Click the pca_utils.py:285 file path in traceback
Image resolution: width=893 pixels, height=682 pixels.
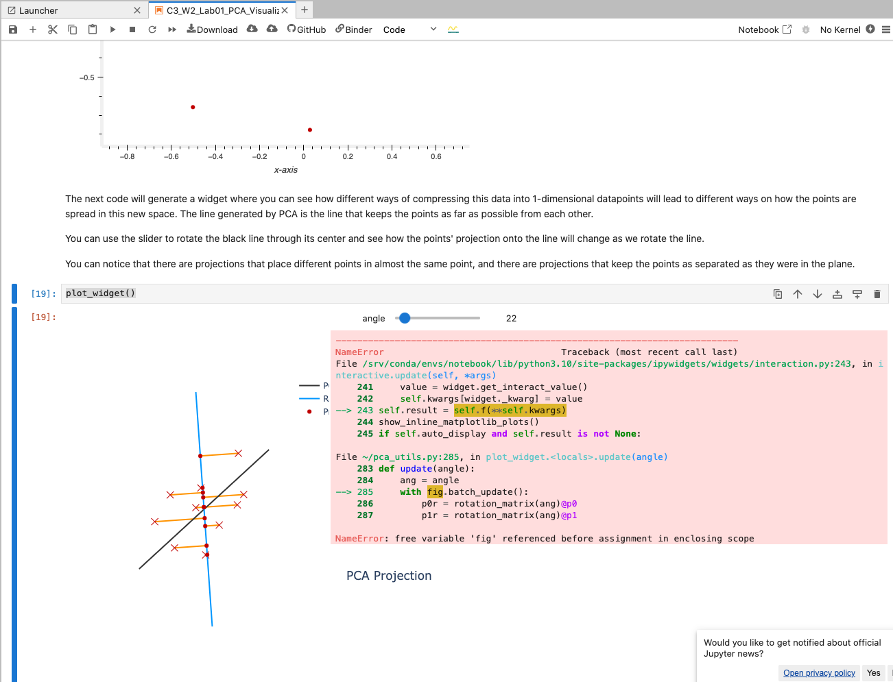pyautogui.click(x=411, y=457)
